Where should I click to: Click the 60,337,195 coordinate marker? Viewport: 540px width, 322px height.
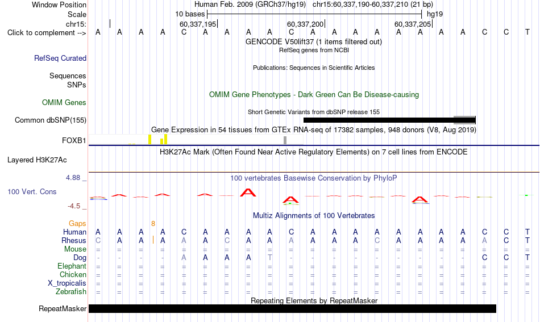(198, 24)
